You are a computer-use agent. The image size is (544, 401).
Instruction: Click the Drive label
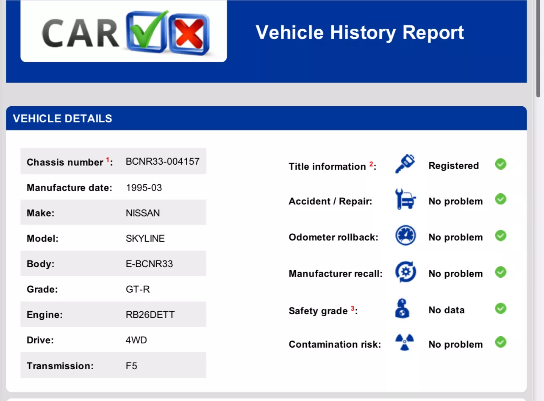point(41,340)
